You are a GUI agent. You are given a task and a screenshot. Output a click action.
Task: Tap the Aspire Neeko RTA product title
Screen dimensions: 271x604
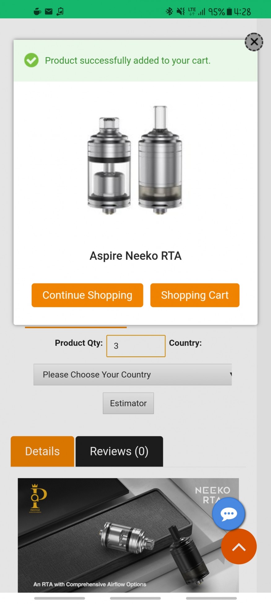point(135,256)
